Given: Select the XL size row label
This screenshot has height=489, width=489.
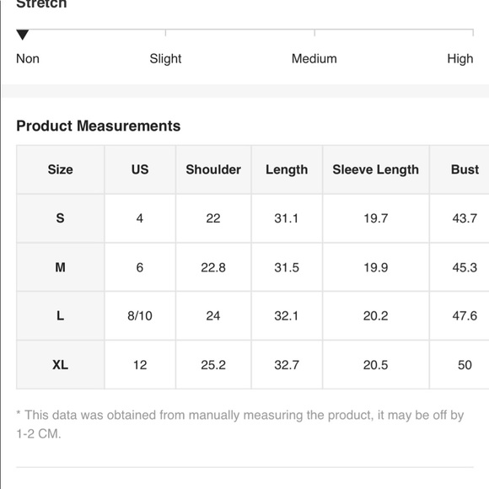Looking at the screenshot, I should point(60,364).
